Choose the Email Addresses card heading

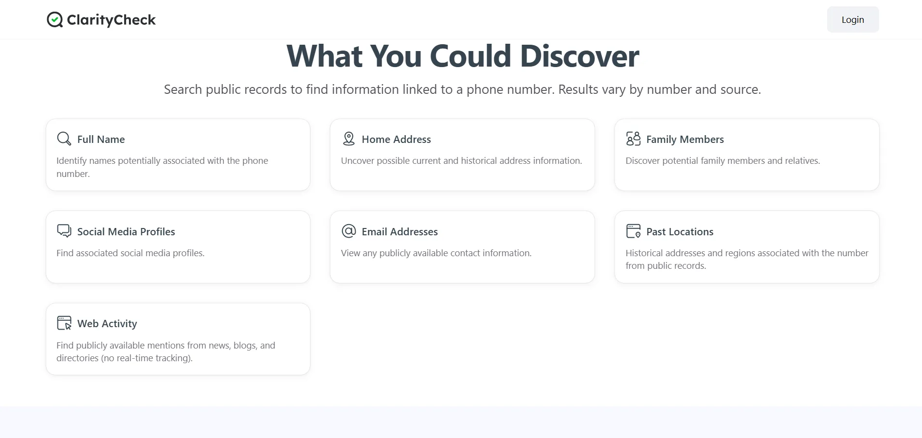click(x=399, y=232)
